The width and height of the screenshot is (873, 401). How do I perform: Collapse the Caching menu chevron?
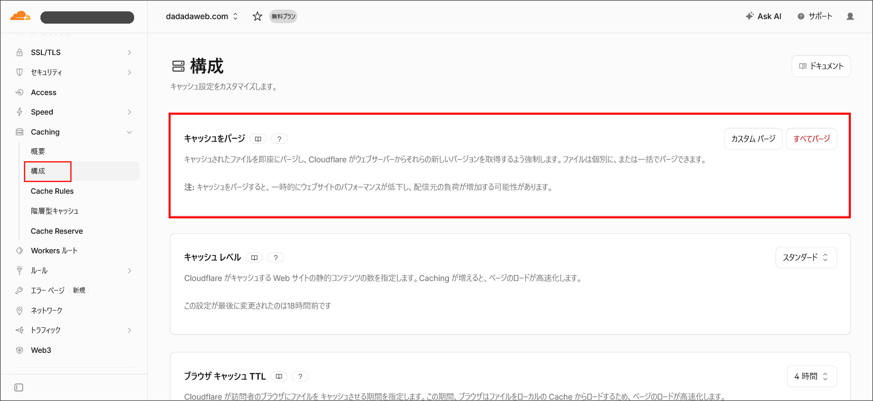pos(130,132)
